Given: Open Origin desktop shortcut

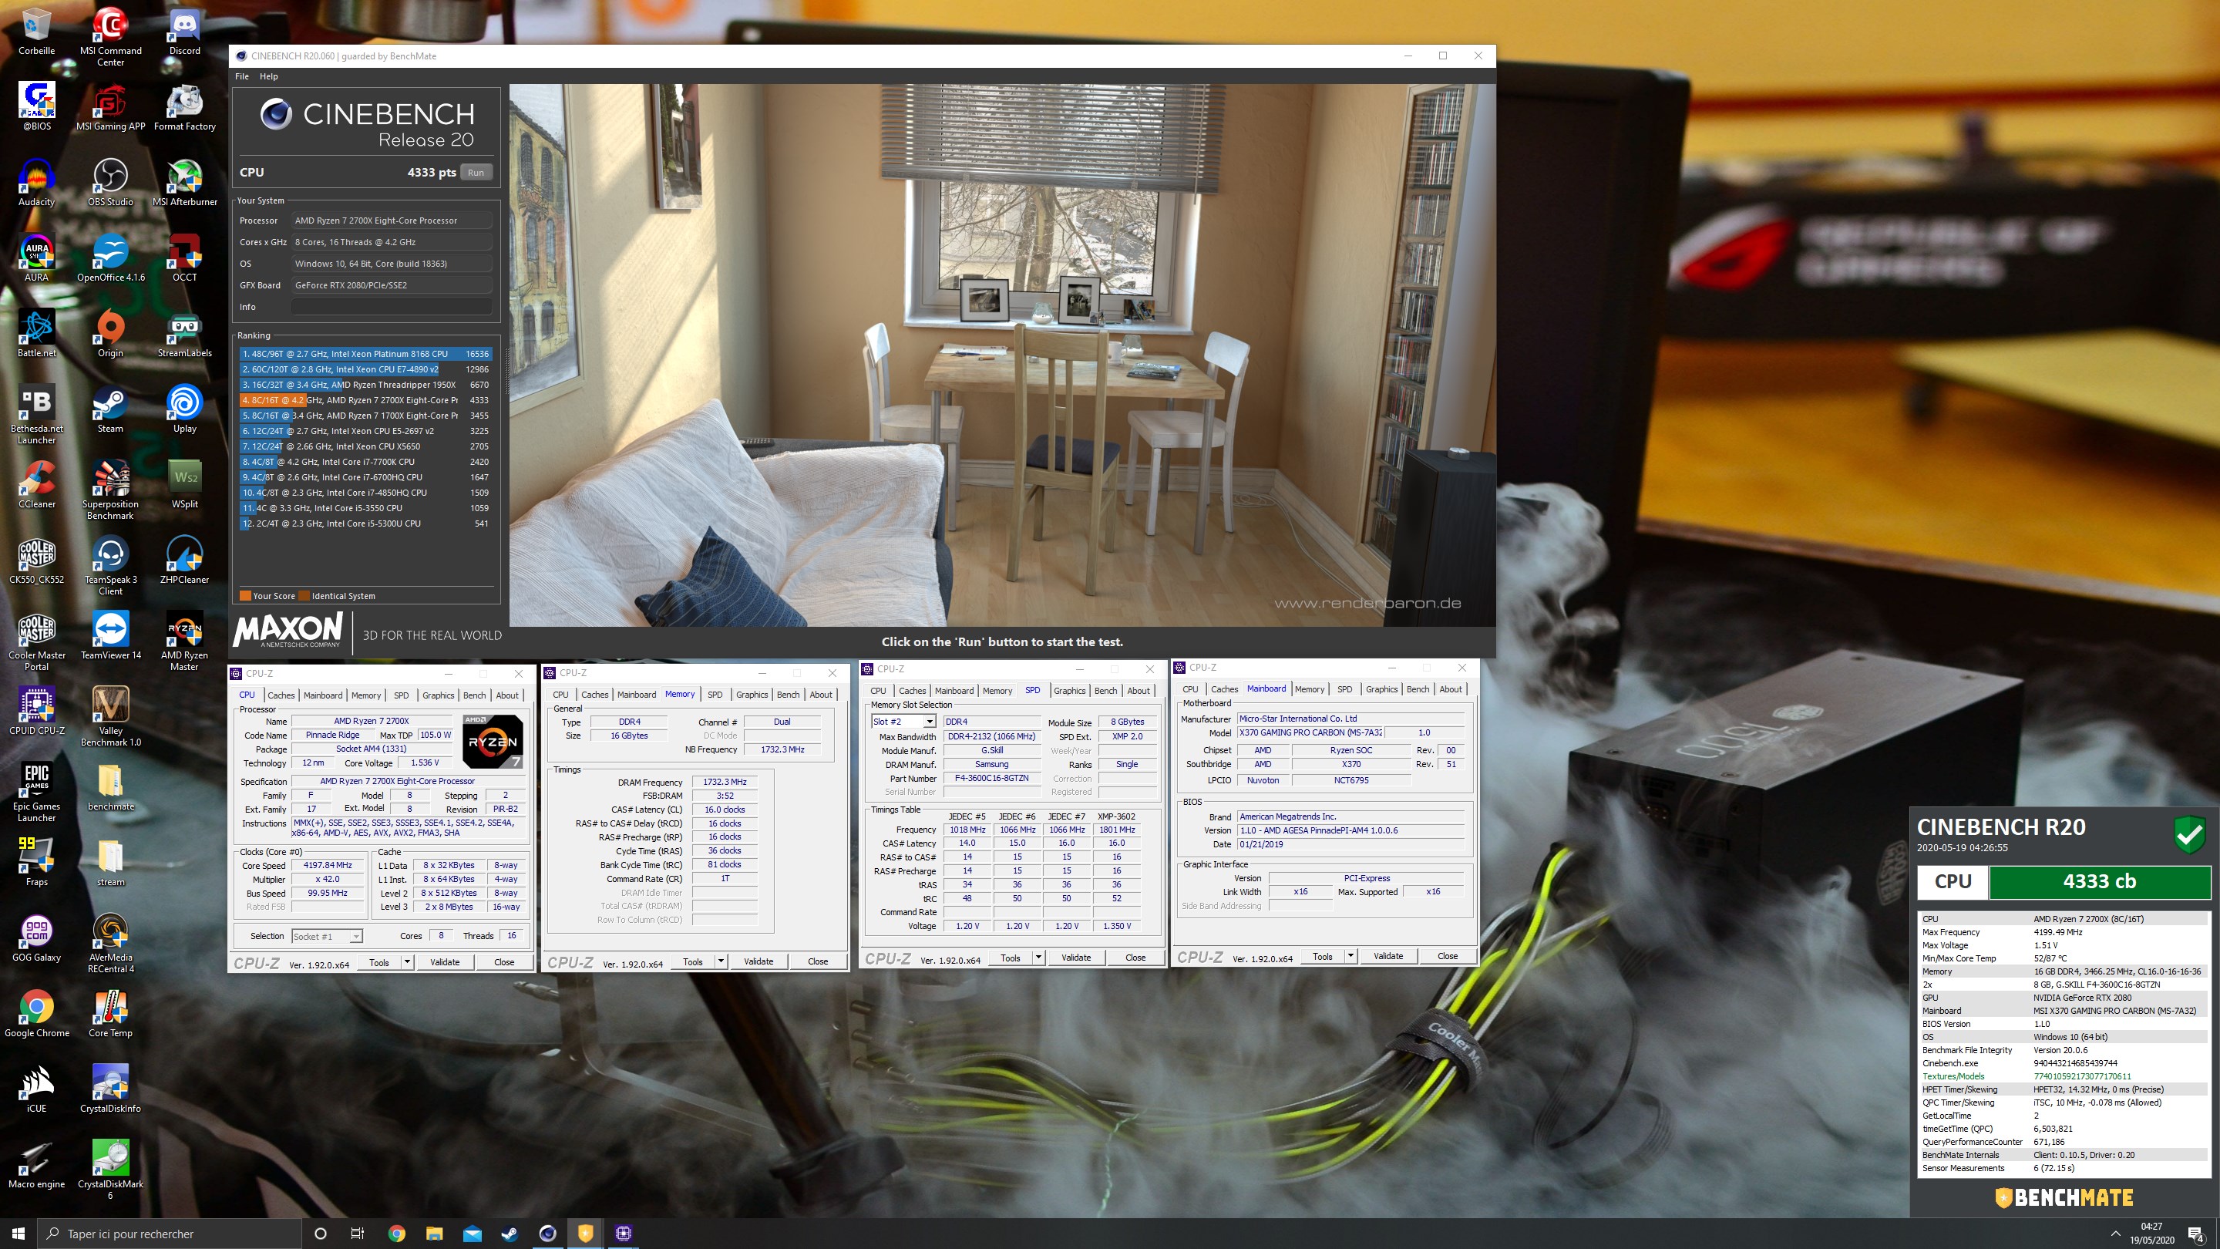Looking at the screenshot, I should tap(110, 334).
